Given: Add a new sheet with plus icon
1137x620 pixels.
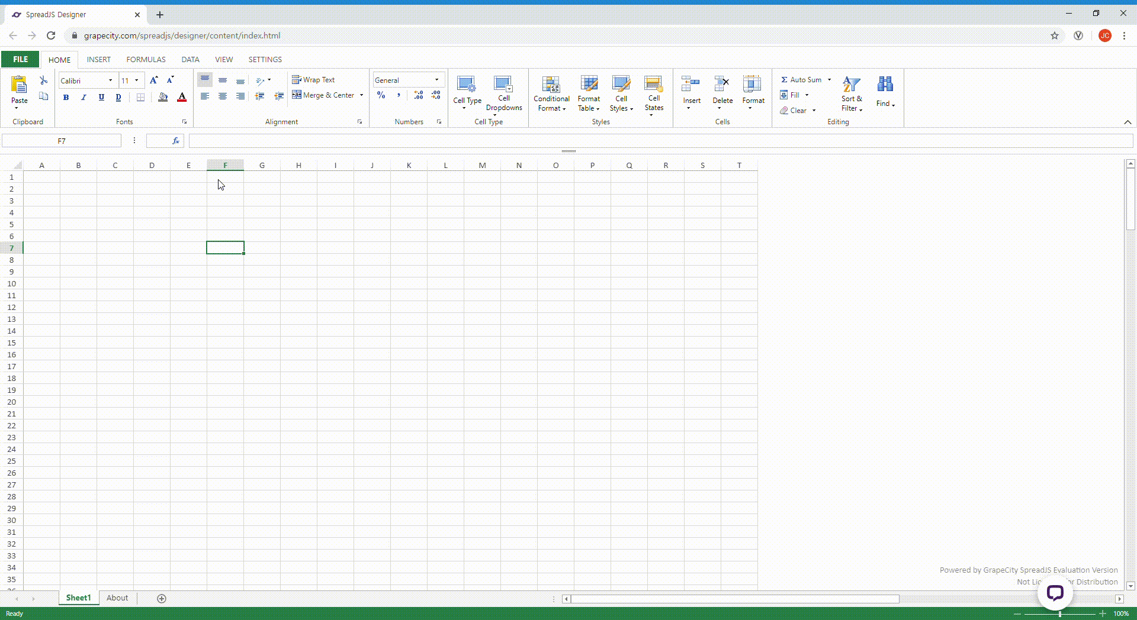Looking at the screenshot, I should tap(162, 598).
